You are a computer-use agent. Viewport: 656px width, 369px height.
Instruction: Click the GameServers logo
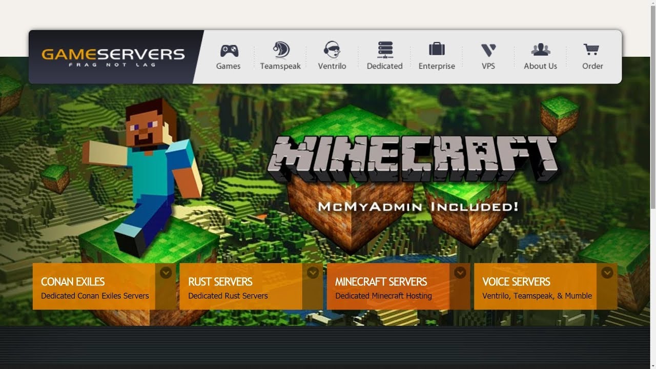click(x=113, y=57)
